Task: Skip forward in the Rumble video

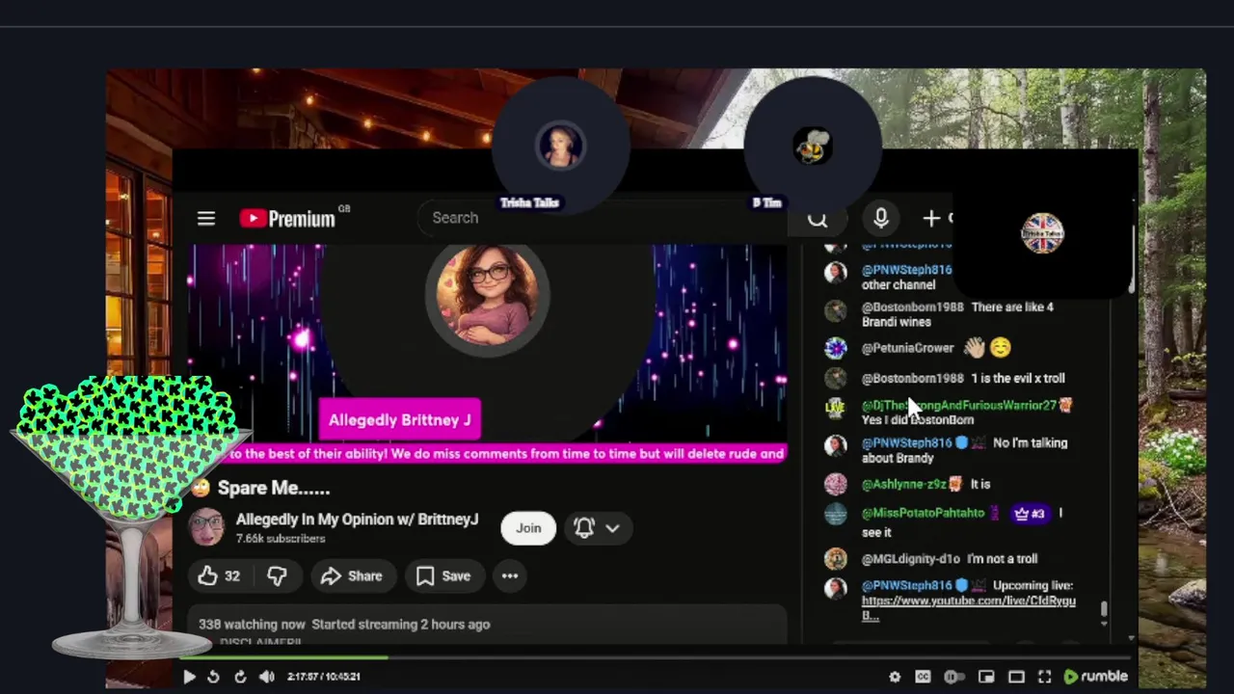Action: pos(240,677)
